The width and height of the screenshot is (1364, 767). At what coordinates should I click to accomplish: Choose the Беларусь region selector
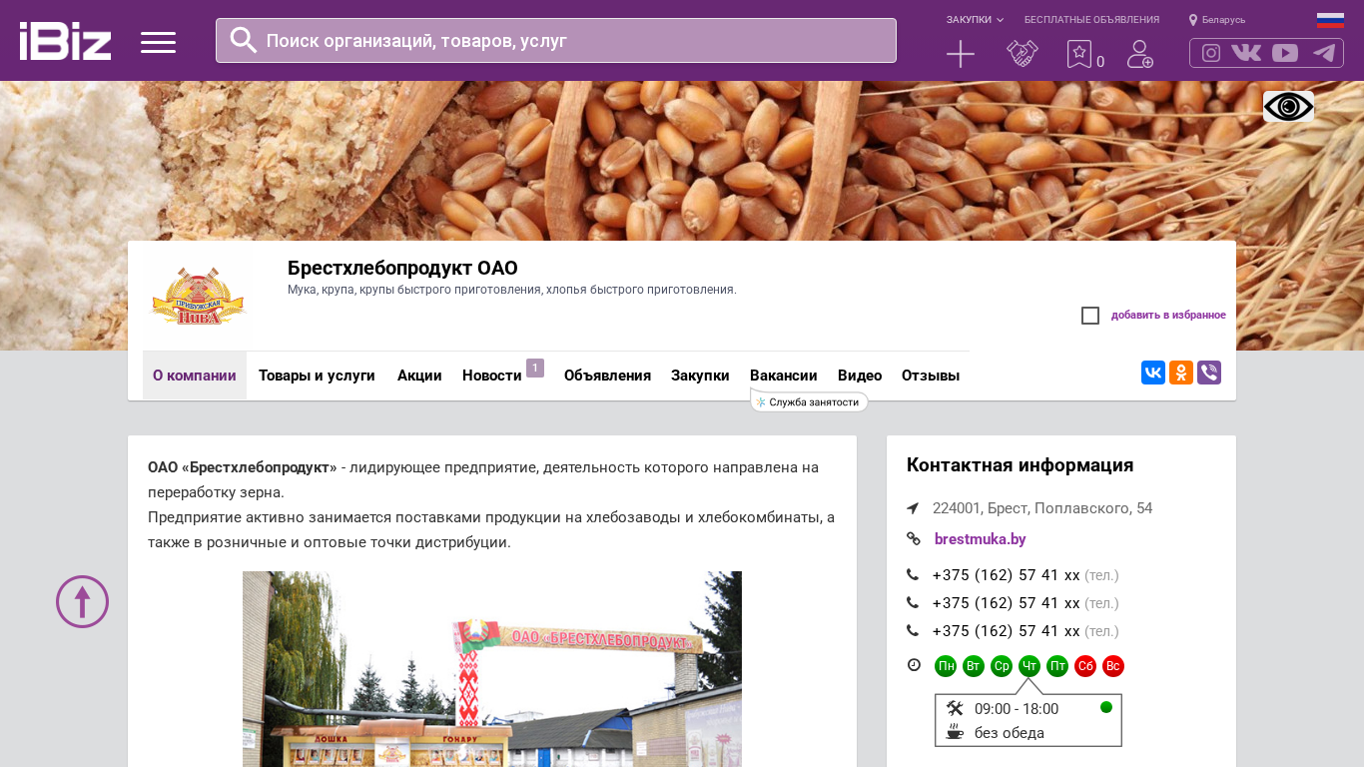point(1217,20)
